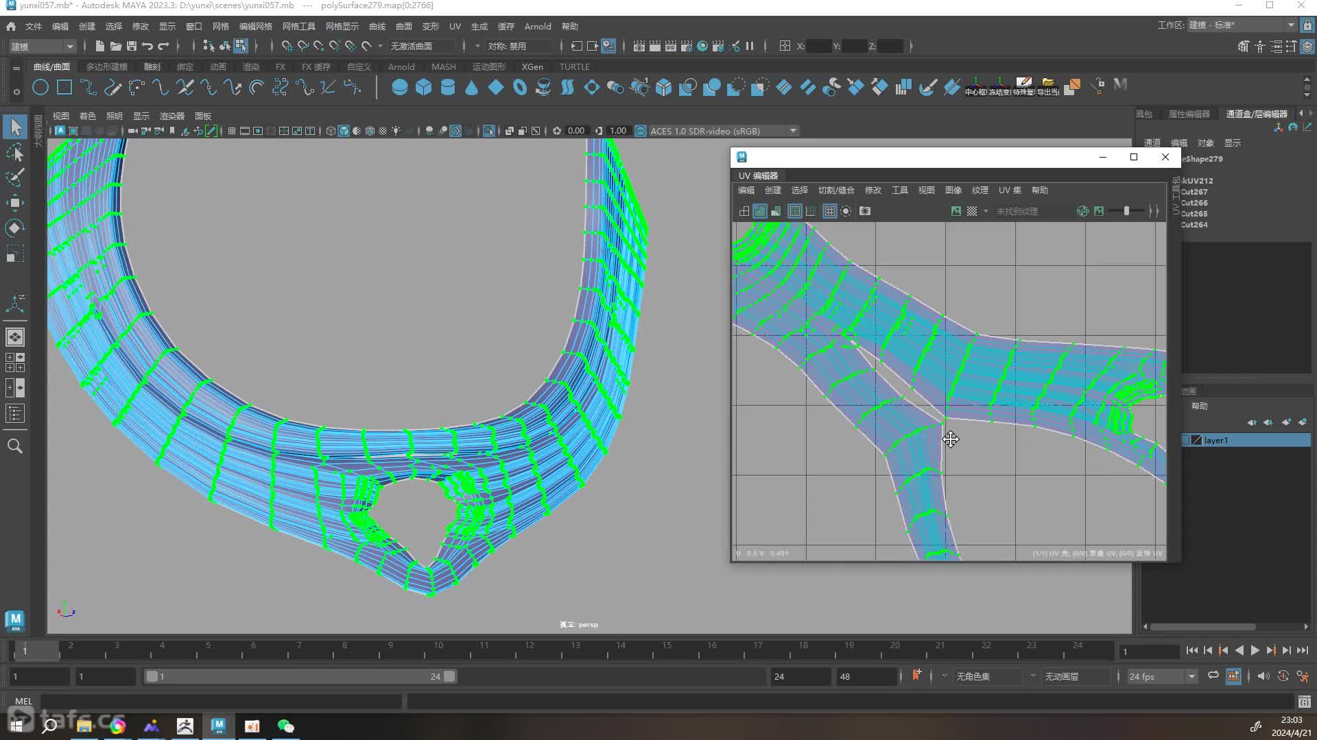Activate the Lasso select tool
The width and height of the screenshot is (1317, 740).
pos(15,152)
